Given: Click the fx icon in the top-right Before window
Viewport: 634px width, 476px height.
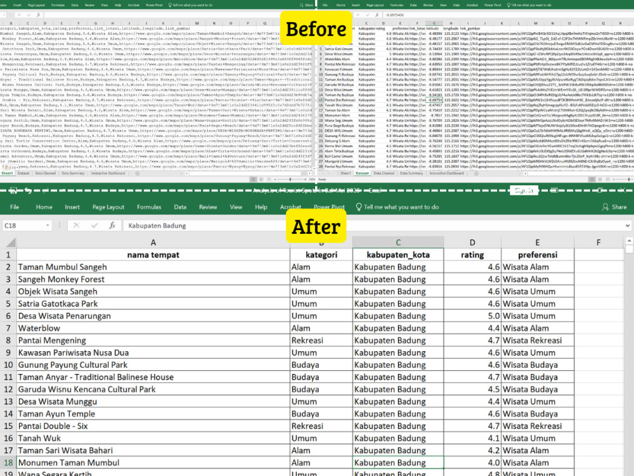Looking at the screenshot, I should click(377, 15).
